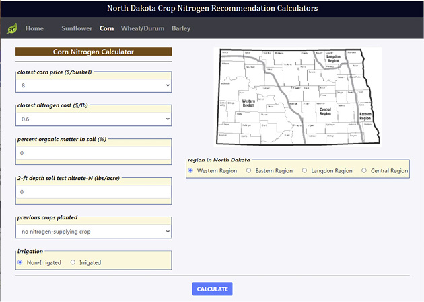Expand the closest corn price dropdown

pos(94,86)
